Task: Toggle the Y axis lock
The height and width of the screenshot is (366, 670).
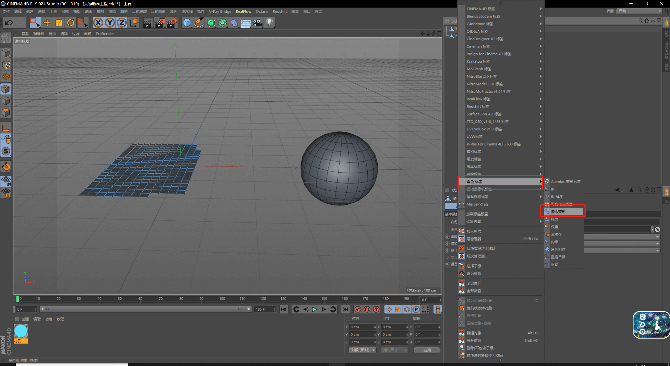Action: pos(110,23)
